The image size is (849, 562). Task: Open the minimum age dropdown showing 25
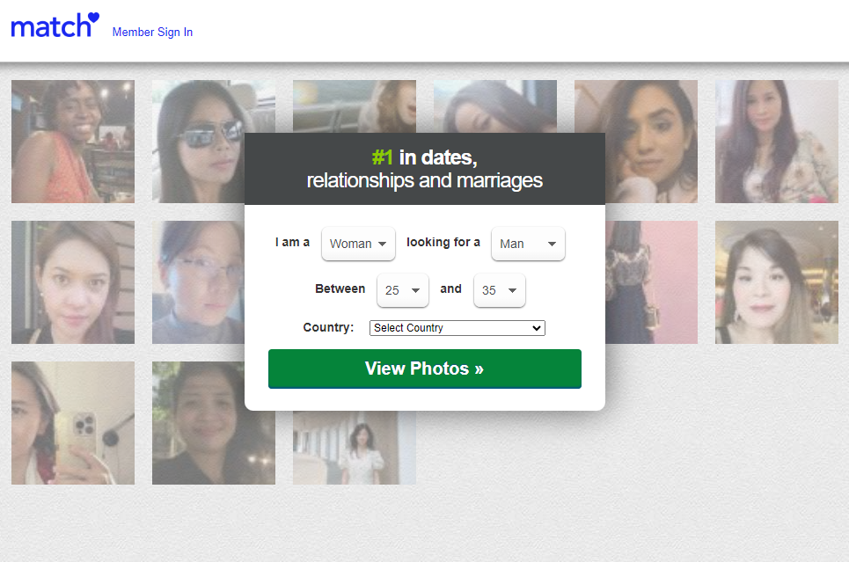click(x=402, y=290)
